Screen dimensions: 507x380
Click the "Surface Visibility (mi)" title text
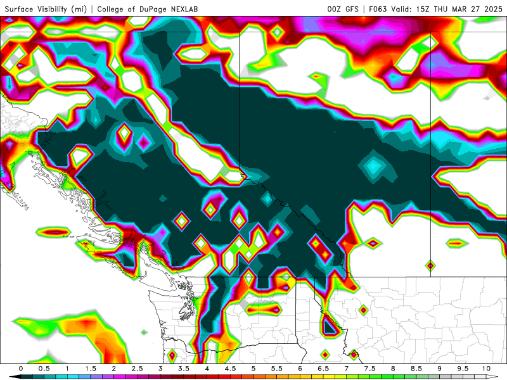tap(46, 9)
